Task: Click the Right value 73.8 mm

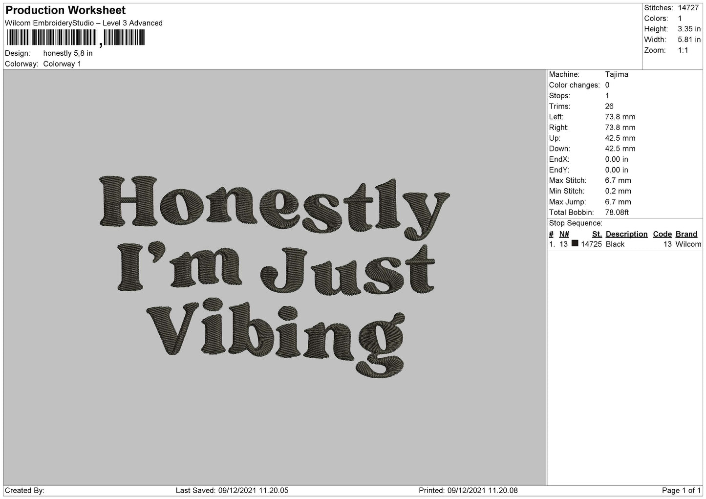Action: click(620, 128)
